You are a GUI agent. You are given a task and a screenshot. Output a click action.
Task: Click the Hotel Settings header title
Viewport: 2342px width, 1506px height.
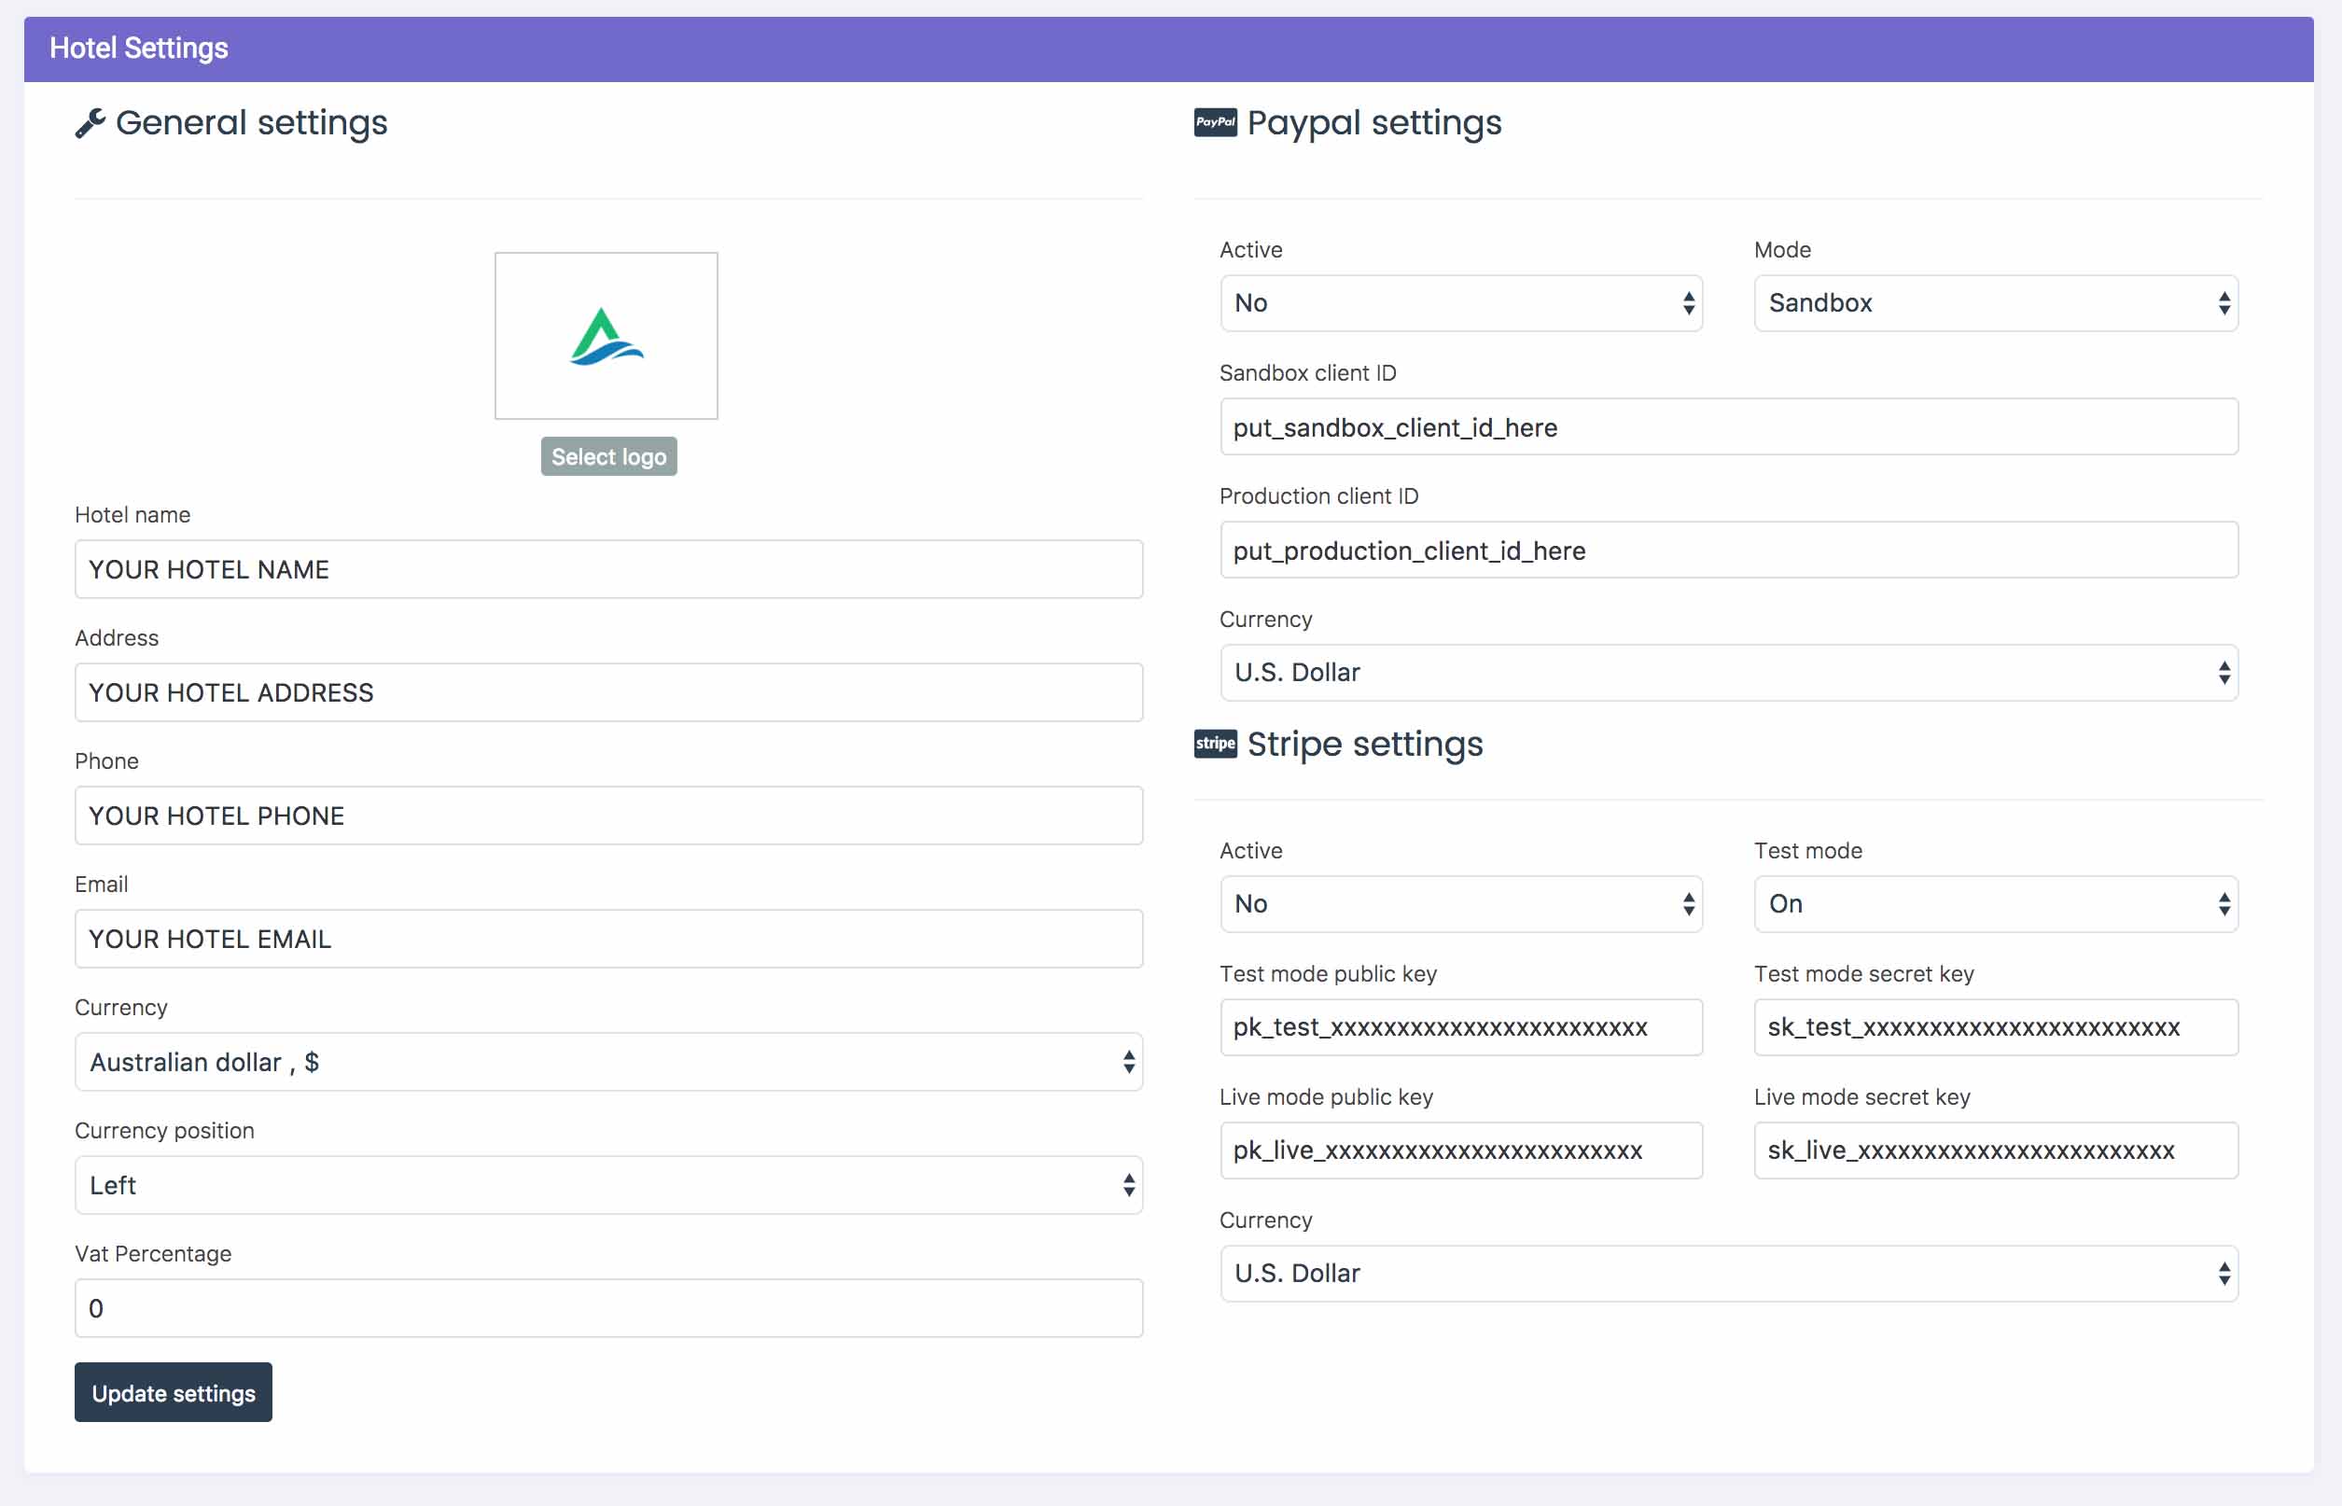139,48
